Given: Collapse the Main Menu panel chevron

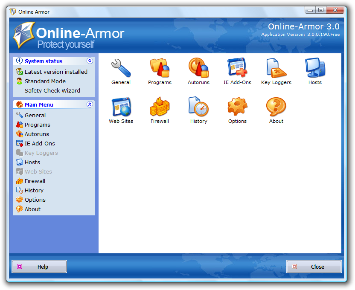Looking at the screenshot, I should pyautogui.click(x=90, y=104).
